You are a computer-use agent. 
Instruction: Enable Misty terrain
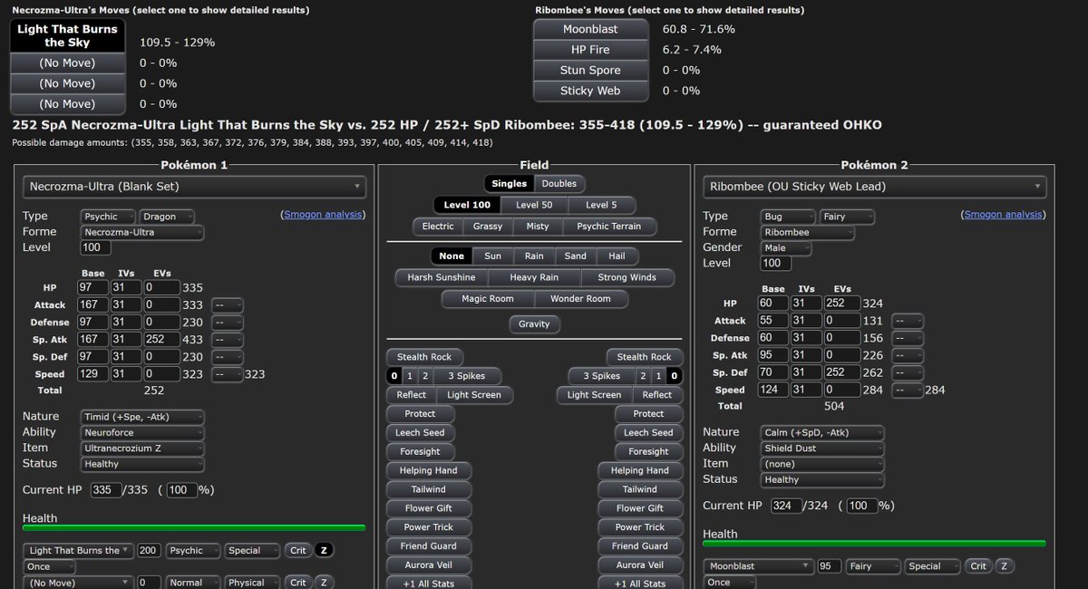538,227
